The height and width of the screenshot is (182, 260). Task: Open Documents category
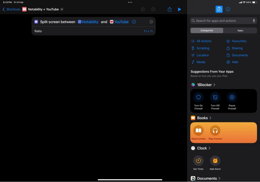(x=237, y=55)
